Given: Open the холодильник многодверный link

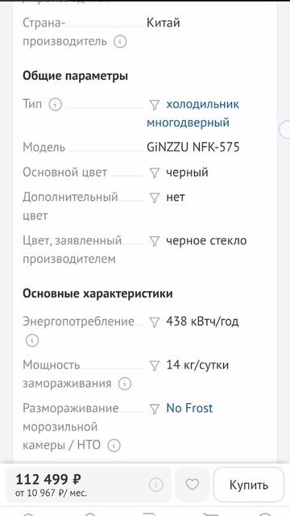Looking at the screenshot, I should 193,114.
